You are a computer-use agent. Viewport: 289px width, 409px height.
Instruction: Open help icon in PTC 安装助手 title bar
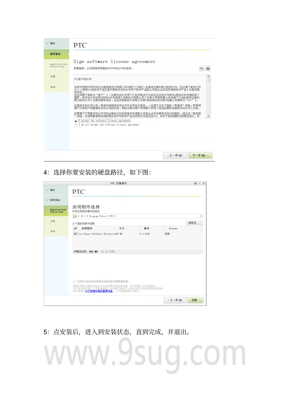click(x=195, y=183)
